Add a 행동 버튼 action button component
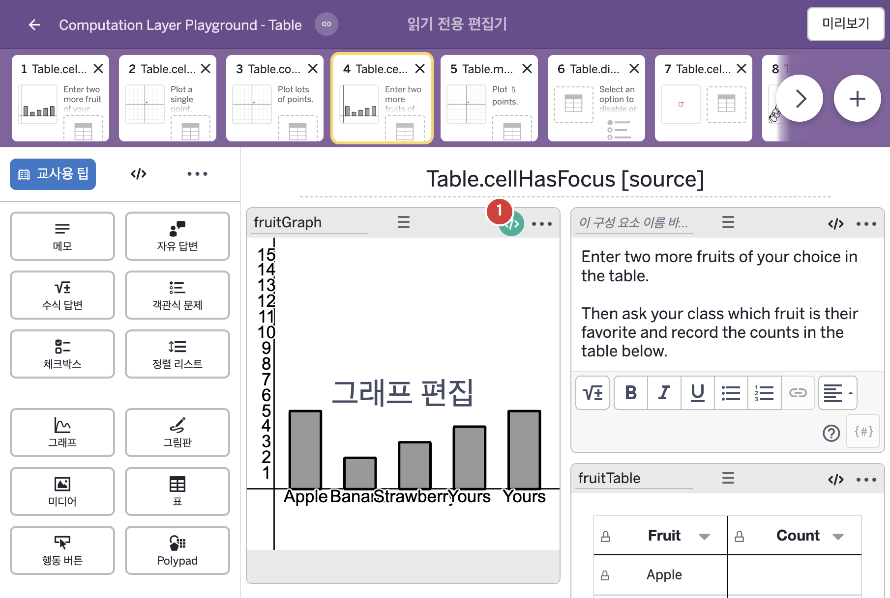The height and width of the screenshot is (598, 890). click(x=62, y=550)
